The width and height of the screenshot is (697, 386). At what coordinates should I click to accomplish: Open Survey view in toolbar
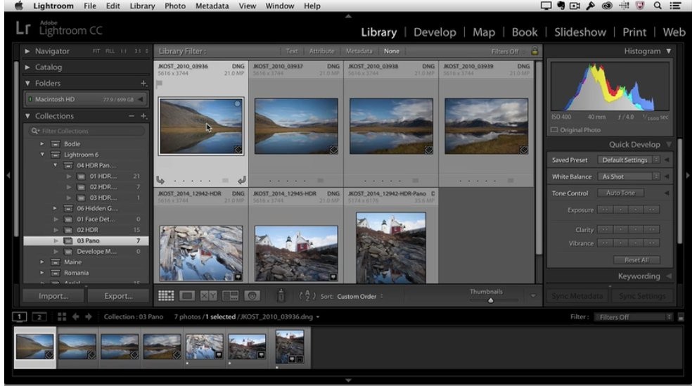tap(231, 296)
